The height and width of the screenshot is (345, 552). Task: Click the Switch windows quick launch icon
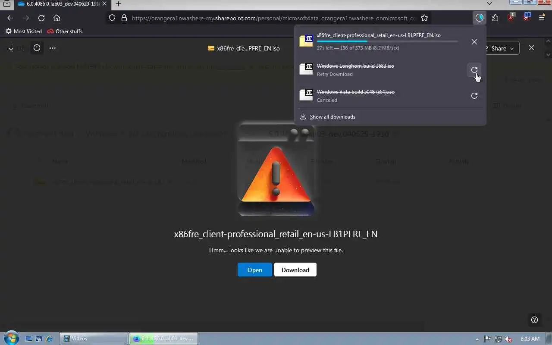tap(39, 339)
